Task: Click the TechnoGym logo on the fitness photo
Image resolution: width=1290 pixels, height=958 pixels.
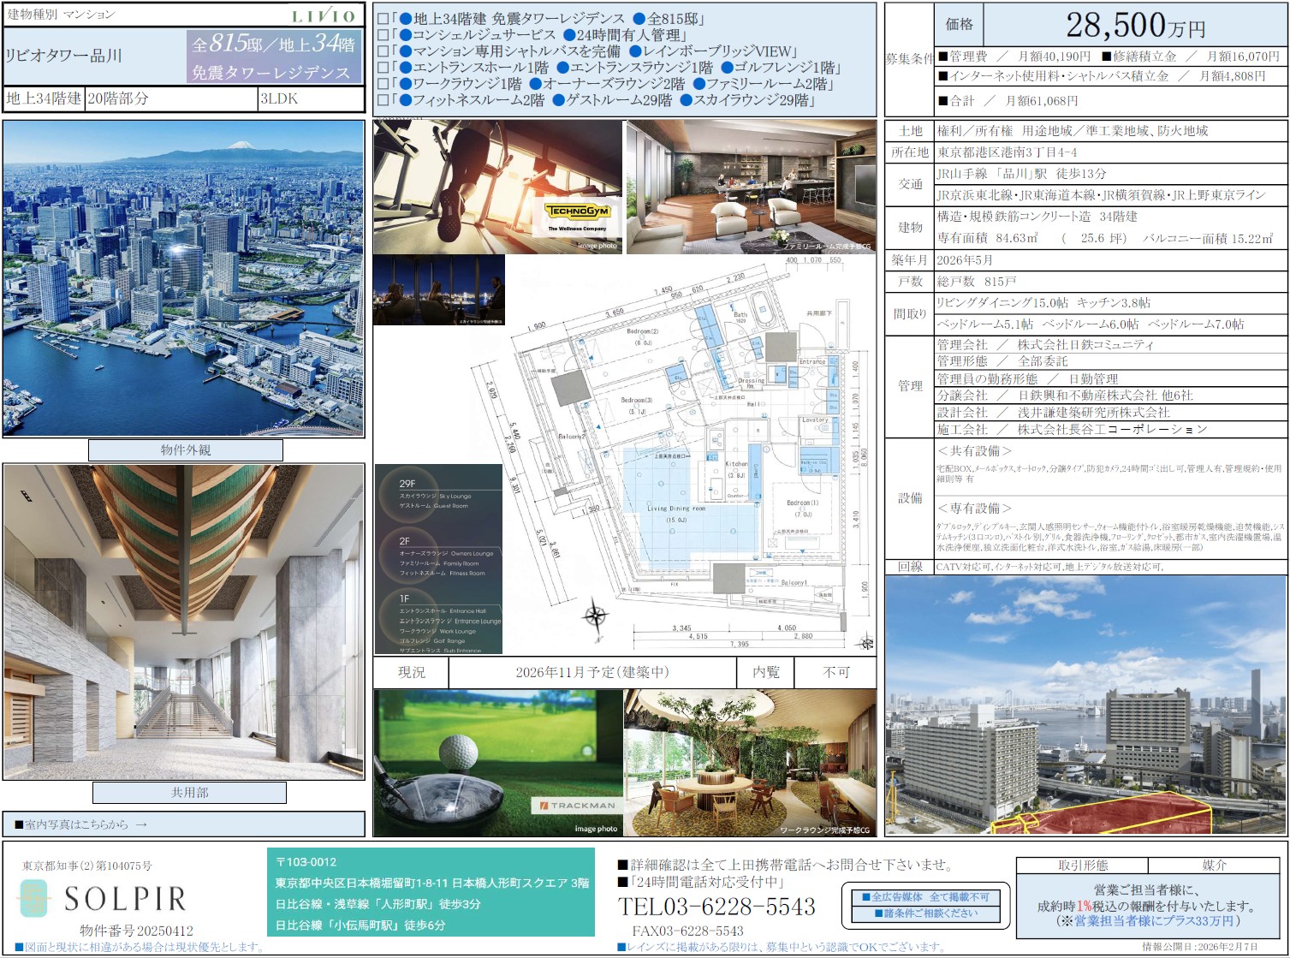Action: tap(577, 211)
